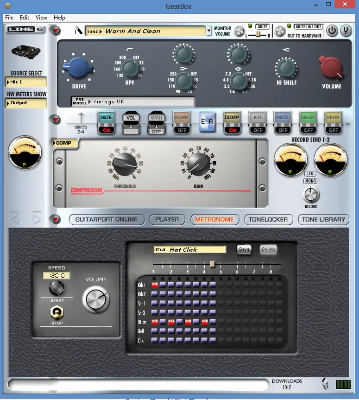The width and height of the screenshot is (359, 400).
Task: Toggle the +18 boost button
Action: tap(310, 174)
